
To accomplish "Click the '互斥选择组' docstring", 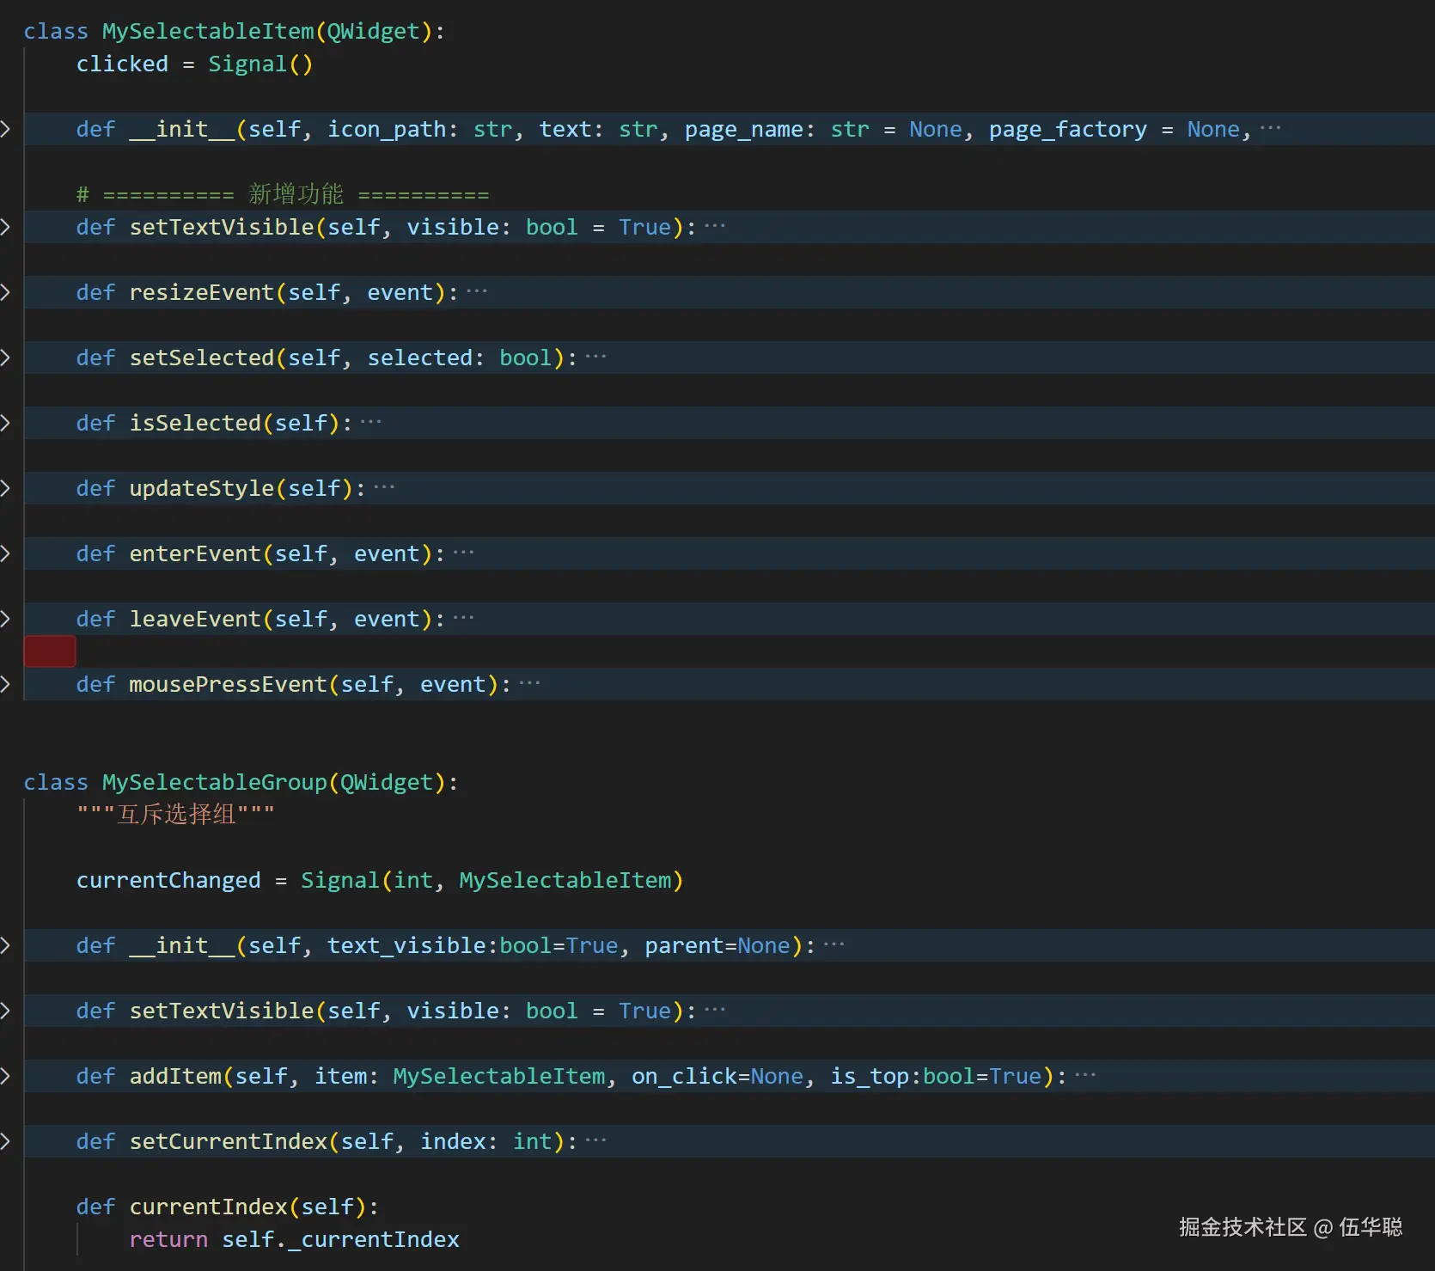I will (x=176, y=814).
